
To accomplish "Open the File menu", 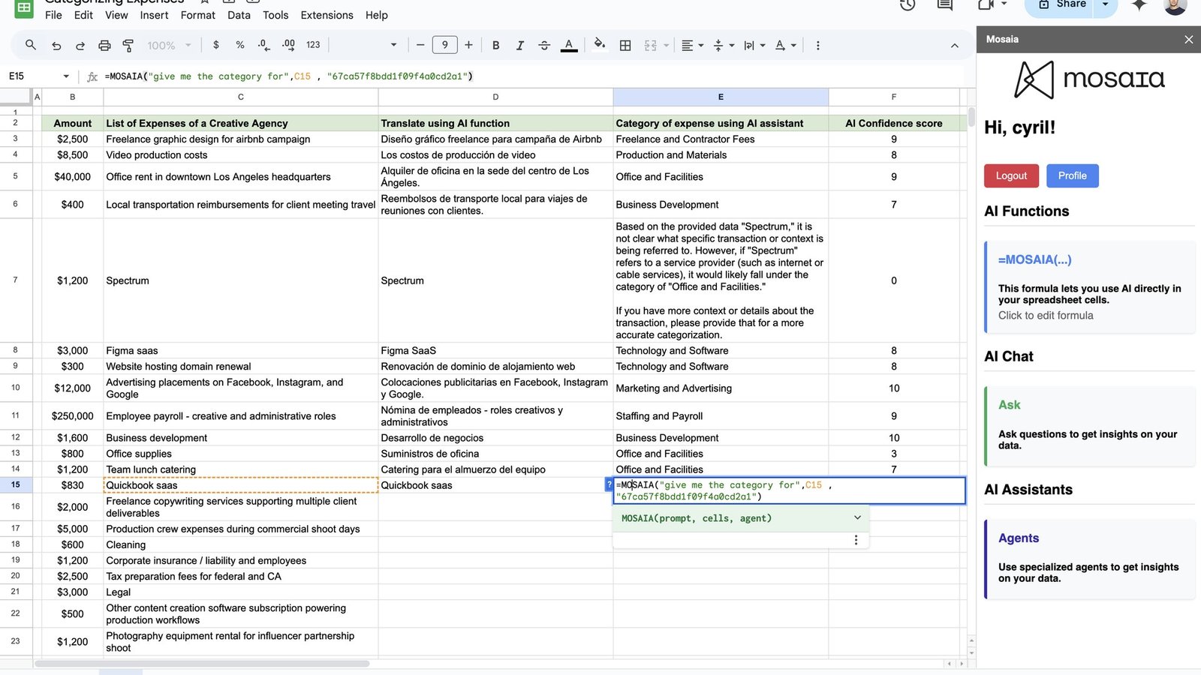I will (53, 15).
